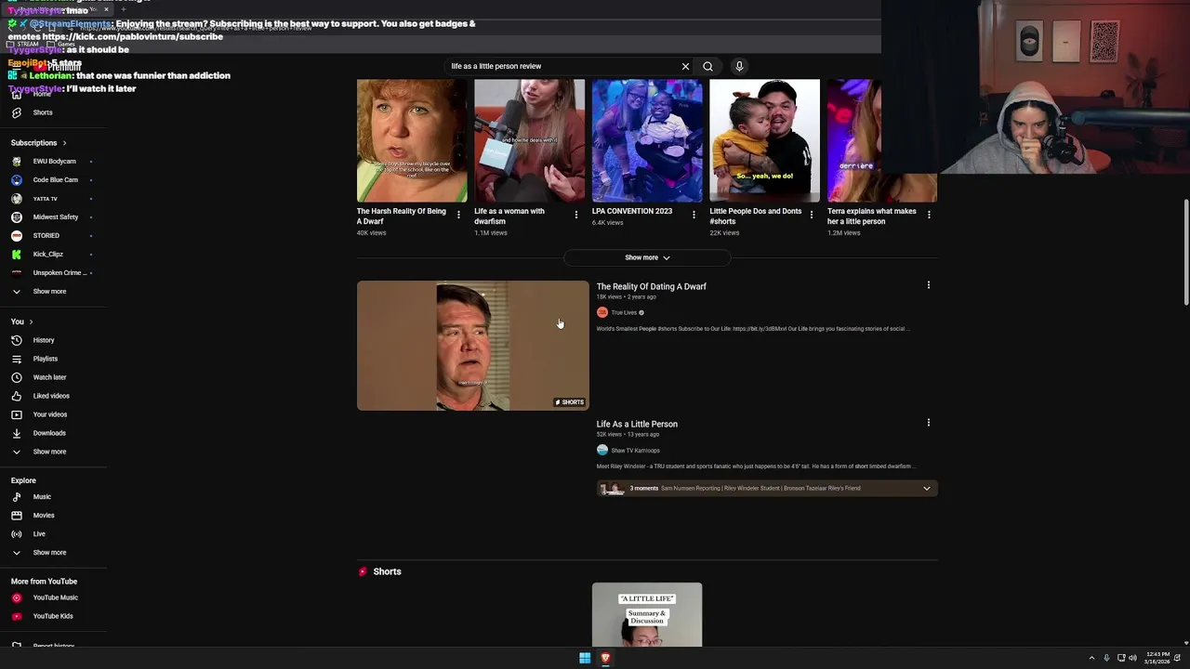Open Terra explains what makes her title

pos(872,216)
